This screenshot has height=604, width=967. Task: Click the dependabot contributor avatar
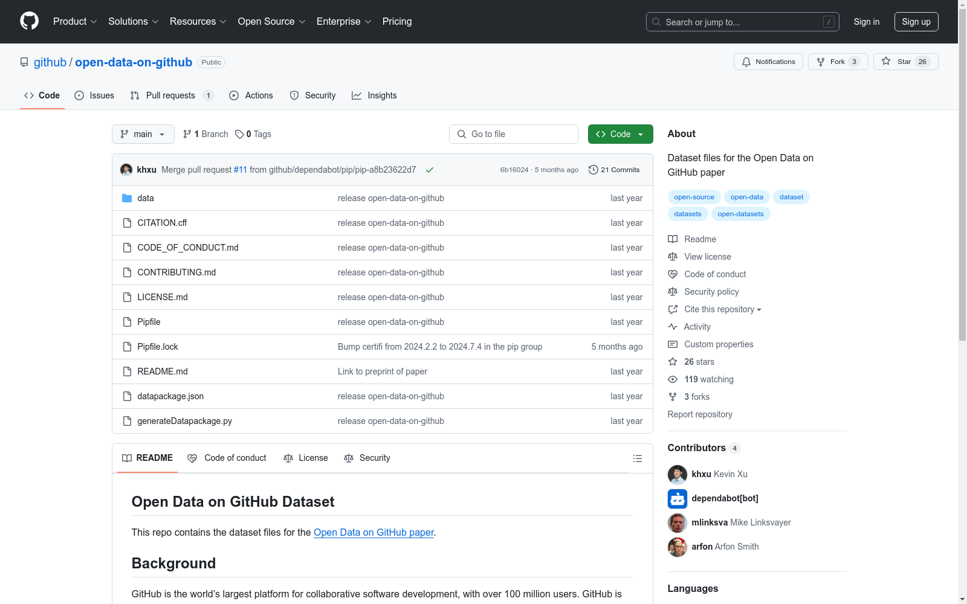[678, 499]
